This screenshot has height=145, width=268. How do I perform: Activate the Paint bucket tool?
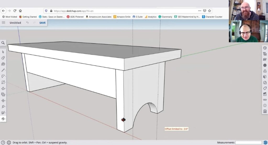pos(3,64)
